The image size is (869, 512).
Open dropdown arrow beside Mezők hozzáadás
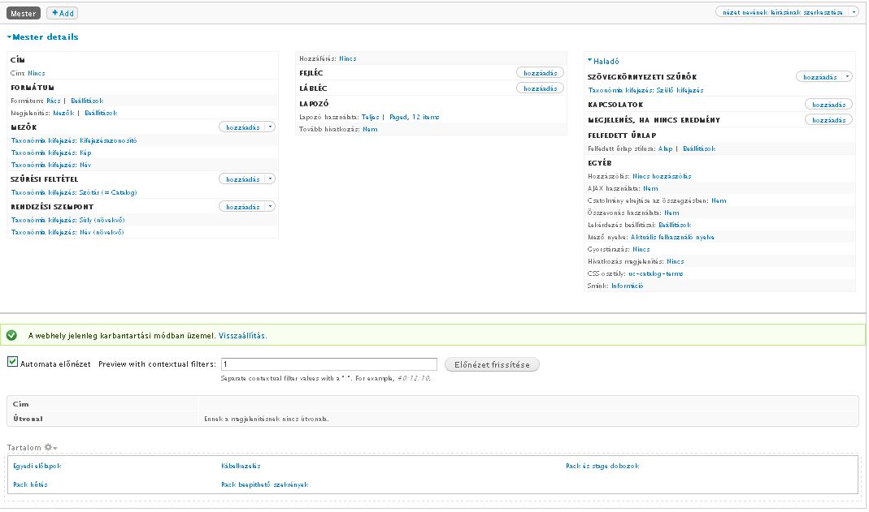coord(271,127)
